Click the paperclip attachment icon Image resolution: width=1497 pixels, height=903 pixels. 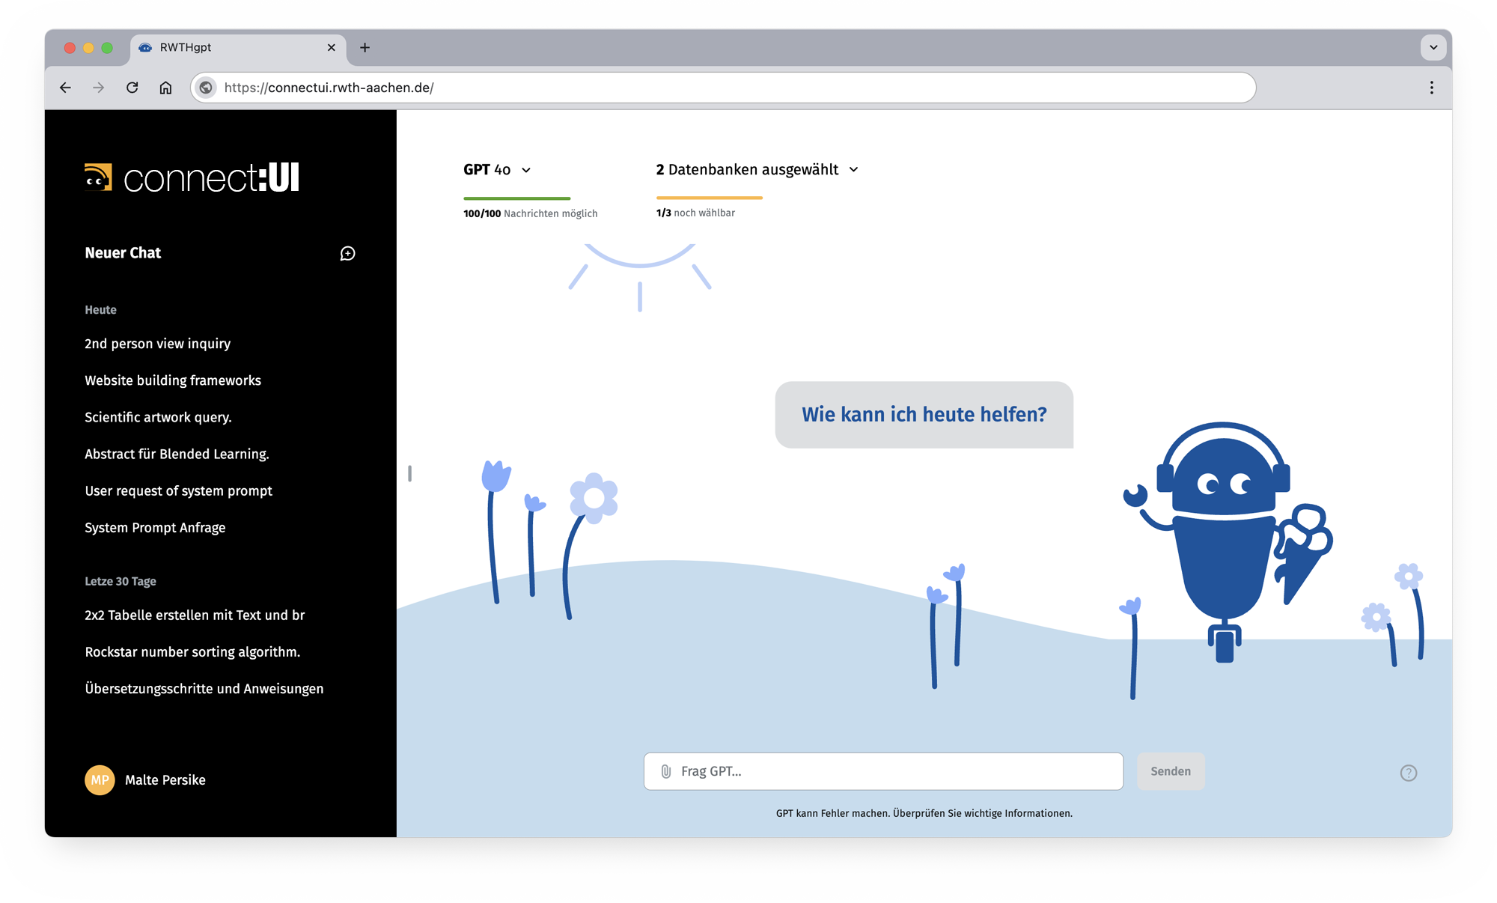pos(665,770)
